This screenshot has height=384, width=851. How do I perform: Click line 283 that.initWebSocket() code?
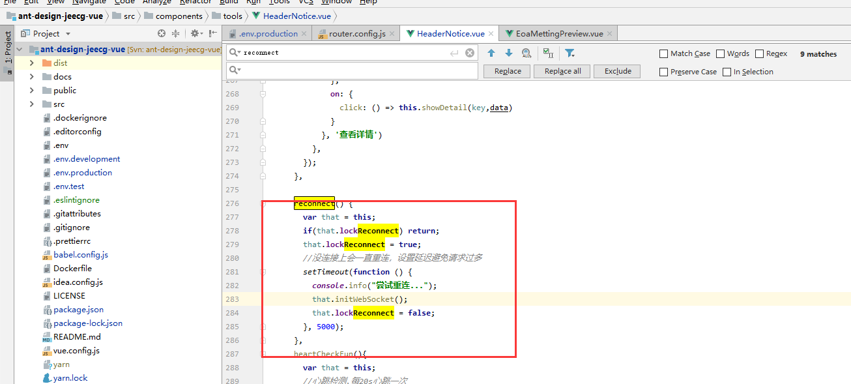tap(360, 299)
